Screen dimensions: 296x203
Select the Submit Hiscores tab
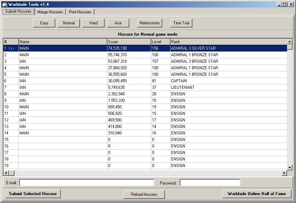tap(19, 11)
